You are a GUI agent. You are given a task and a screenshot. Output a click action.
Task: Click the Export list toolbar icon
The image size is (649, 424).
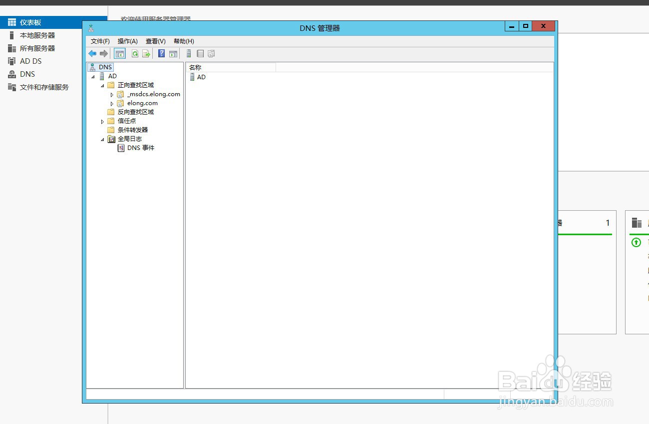tap(146, 53)
